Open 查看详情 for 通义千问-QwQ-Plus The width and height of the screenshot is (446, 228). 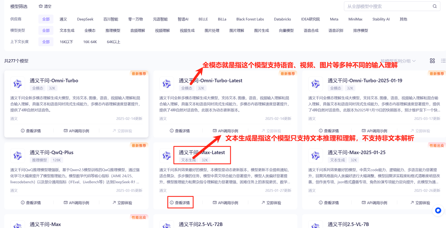click(31, 203)
